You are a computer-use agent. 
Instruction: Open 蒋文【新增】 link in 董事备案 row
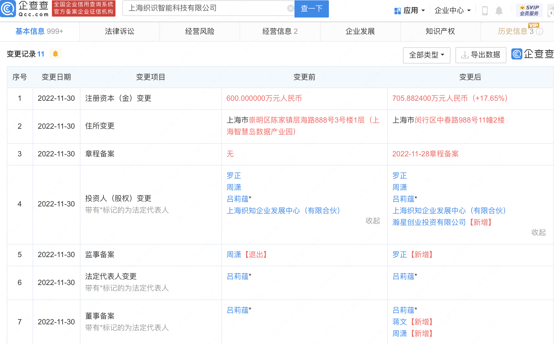[414, 322]
